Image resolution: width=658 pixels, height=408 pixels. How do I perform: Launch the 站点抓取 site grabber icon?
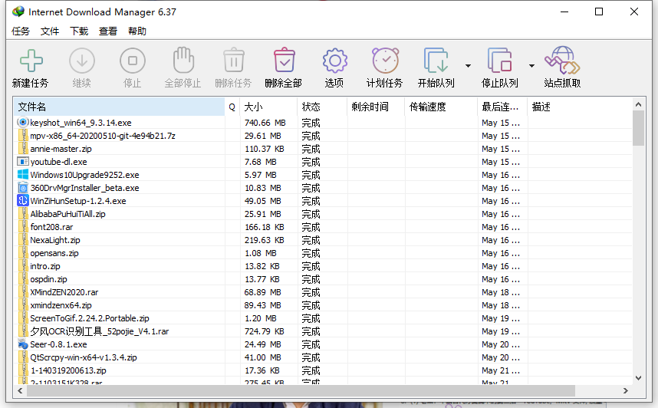[x=562, y=61]
